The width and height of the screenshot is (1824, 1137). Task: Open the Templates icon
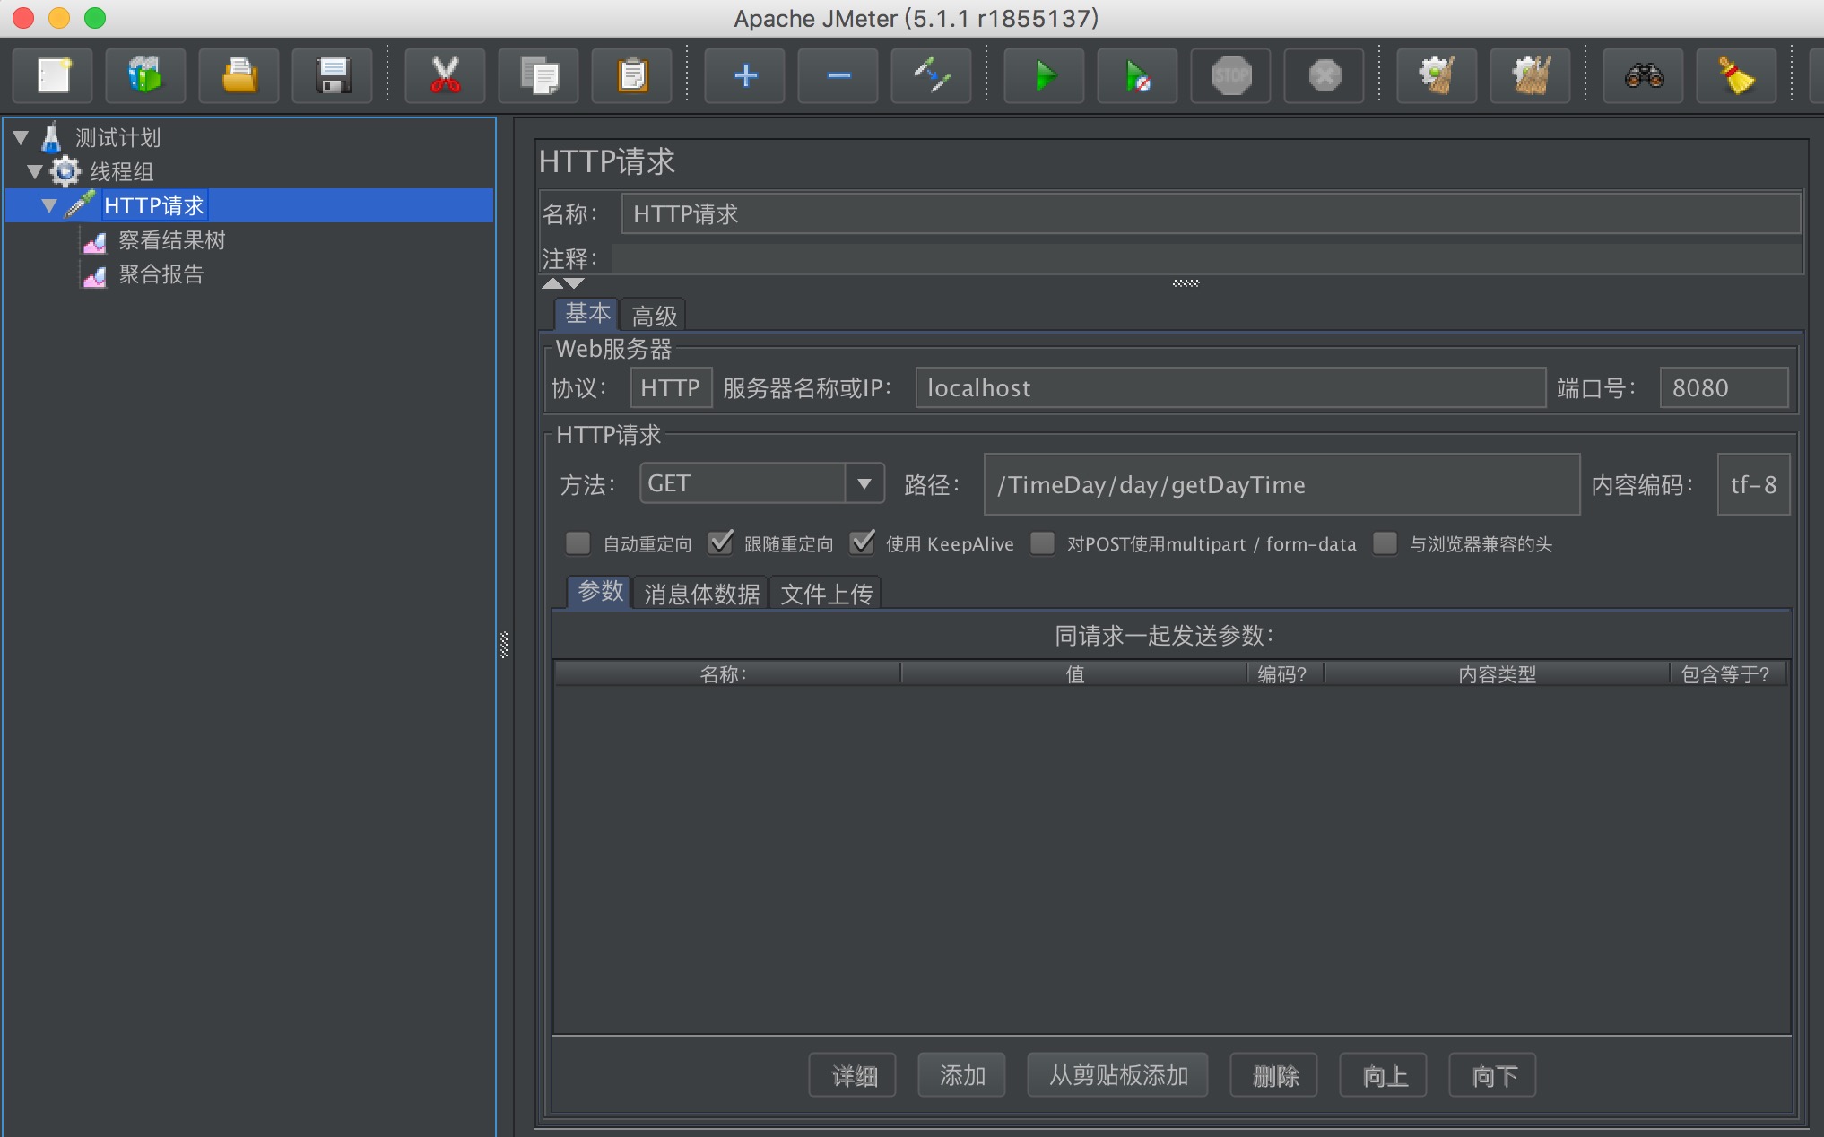click(x=145, y=75)
